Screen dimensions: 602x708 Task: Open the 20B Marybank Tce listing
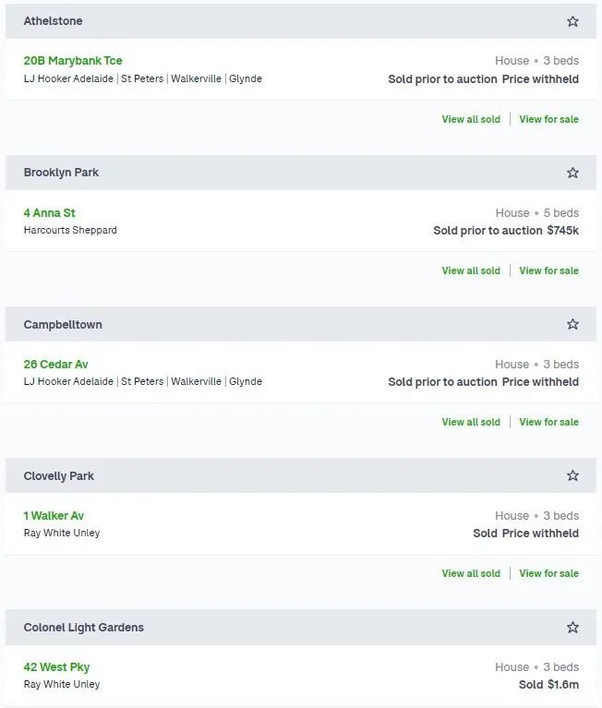(x=73, y=61)
